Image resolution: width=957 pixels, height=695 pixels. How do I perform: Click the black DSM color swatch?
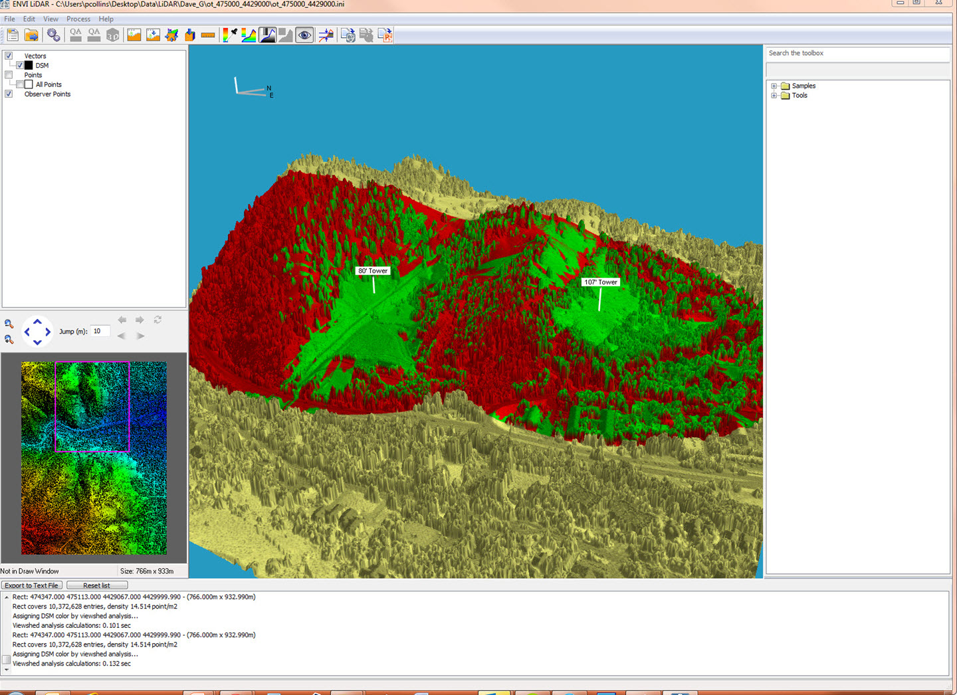coord(29,66)
